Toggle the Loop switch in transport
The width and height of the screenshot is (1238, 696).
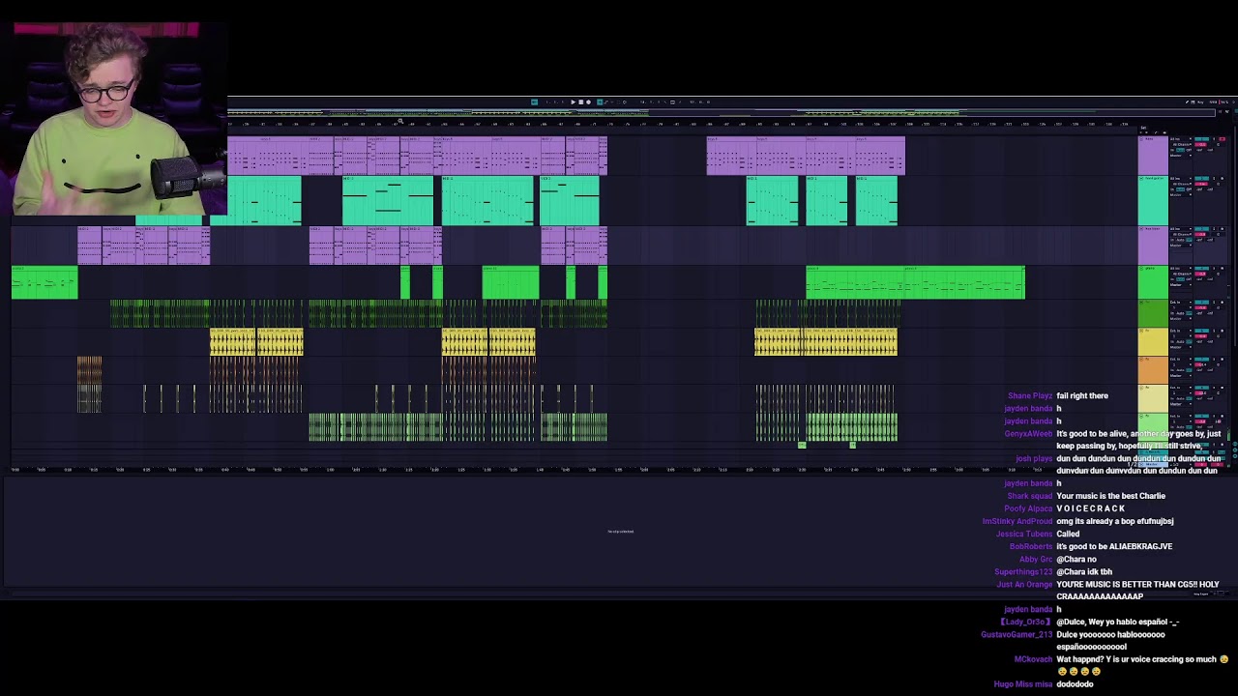pyautogui.click(x=672, y=101)
